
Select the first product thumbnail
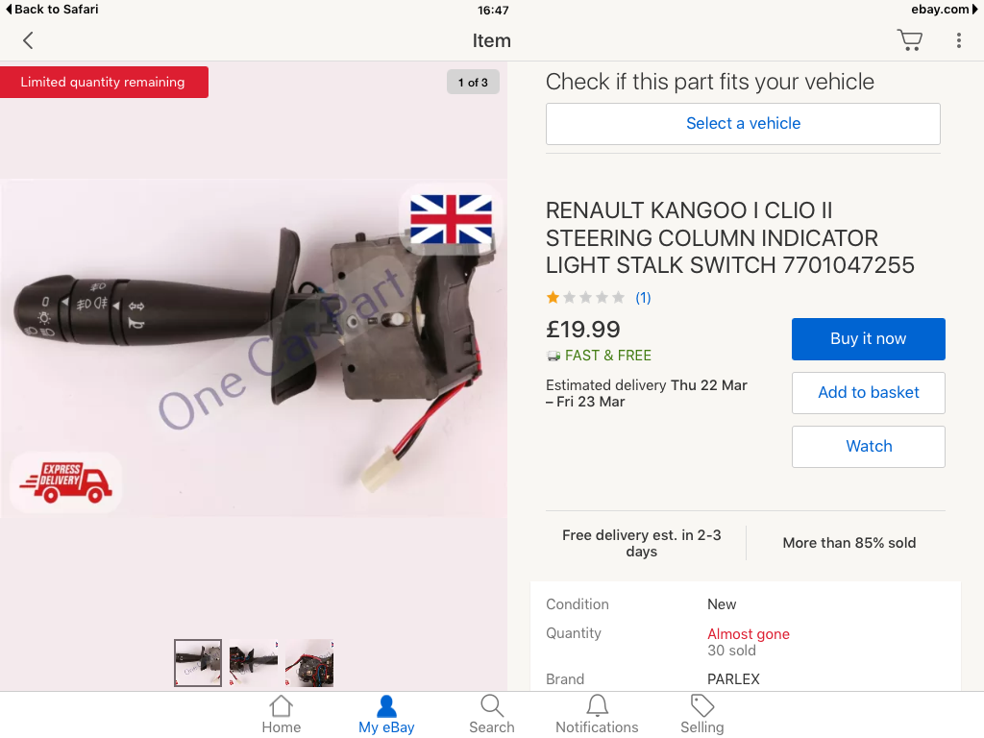(198, 663)
